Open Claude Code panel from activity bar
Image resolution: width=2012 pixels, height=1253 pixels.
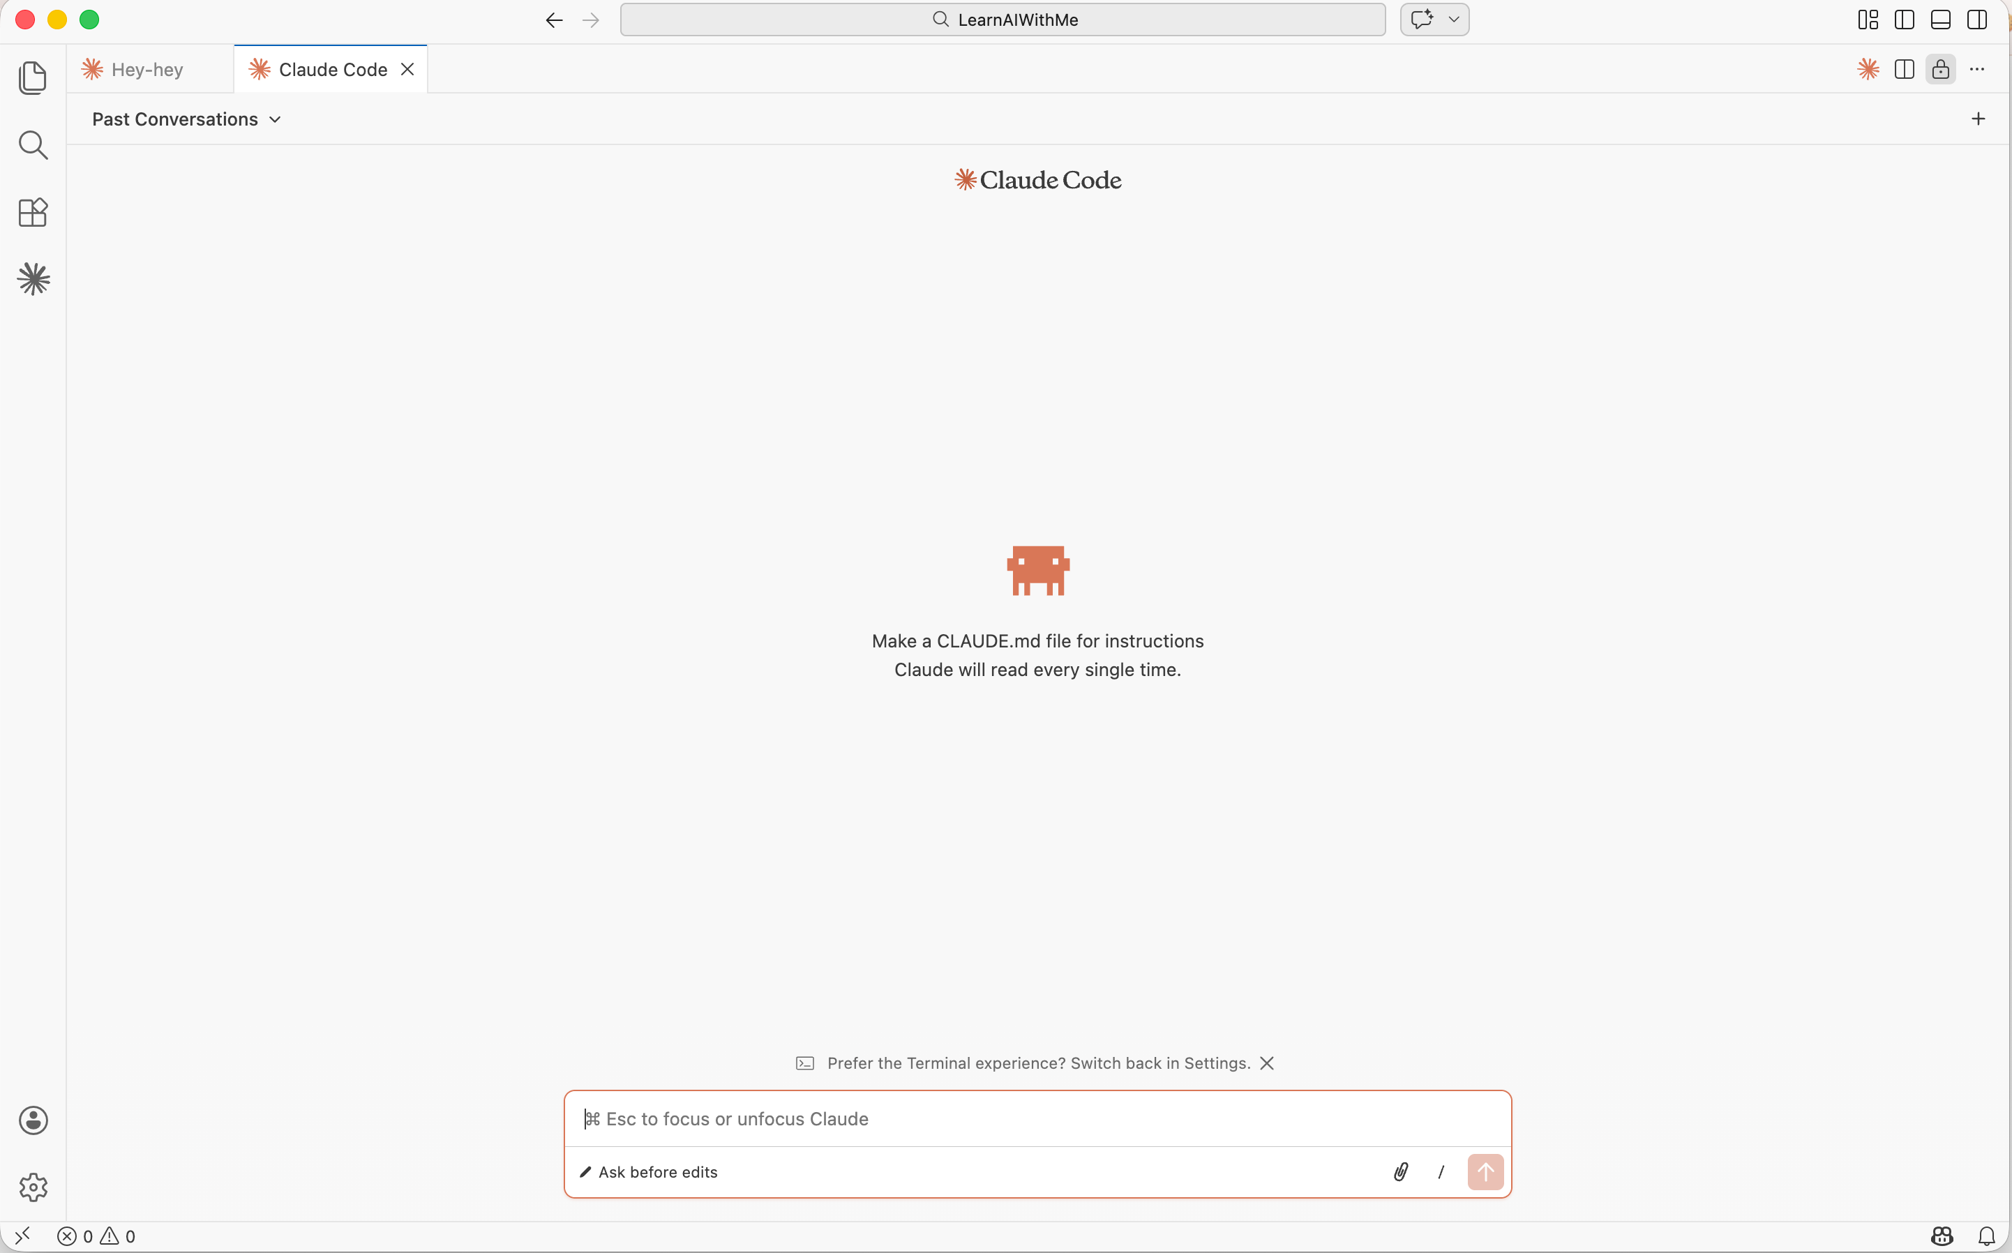coord(32,279)
